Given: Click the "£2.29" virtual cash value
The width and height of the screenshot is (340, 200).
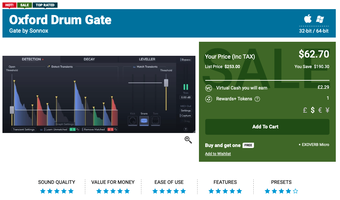Looking at the screenshot, I should (323, 87).
